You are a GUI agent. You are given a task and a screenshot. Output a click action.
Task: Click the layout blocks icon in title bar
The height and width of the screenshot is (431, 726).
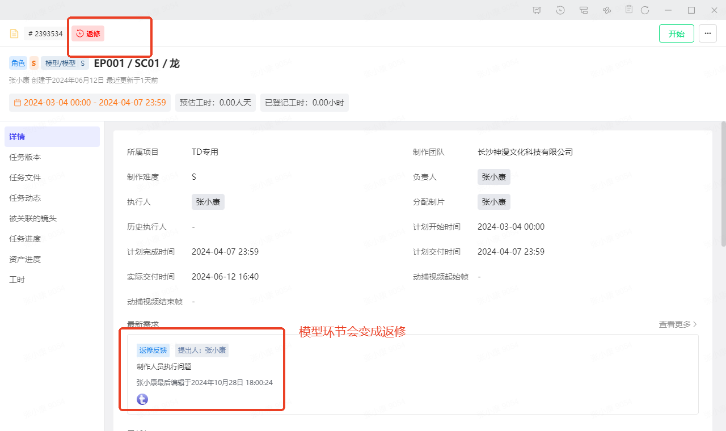[584, 10]
